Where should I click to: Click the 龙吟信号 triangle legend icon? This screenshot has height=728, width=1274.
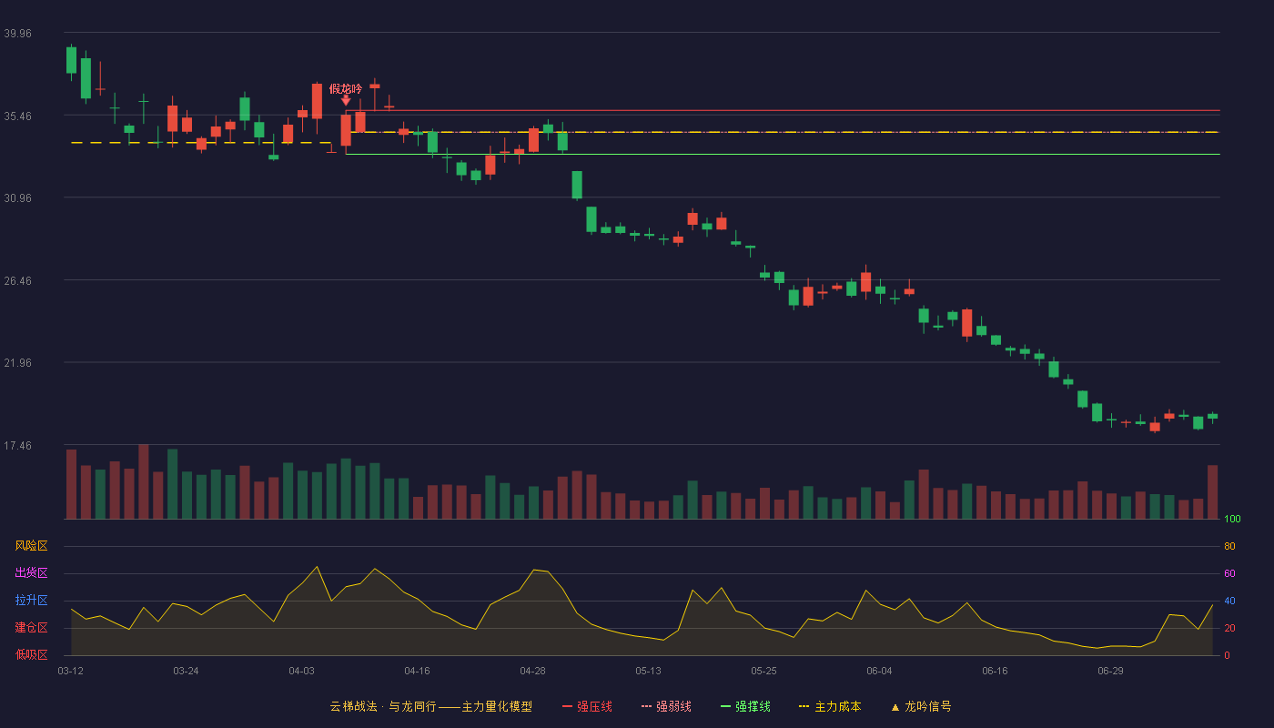(895, 707)
